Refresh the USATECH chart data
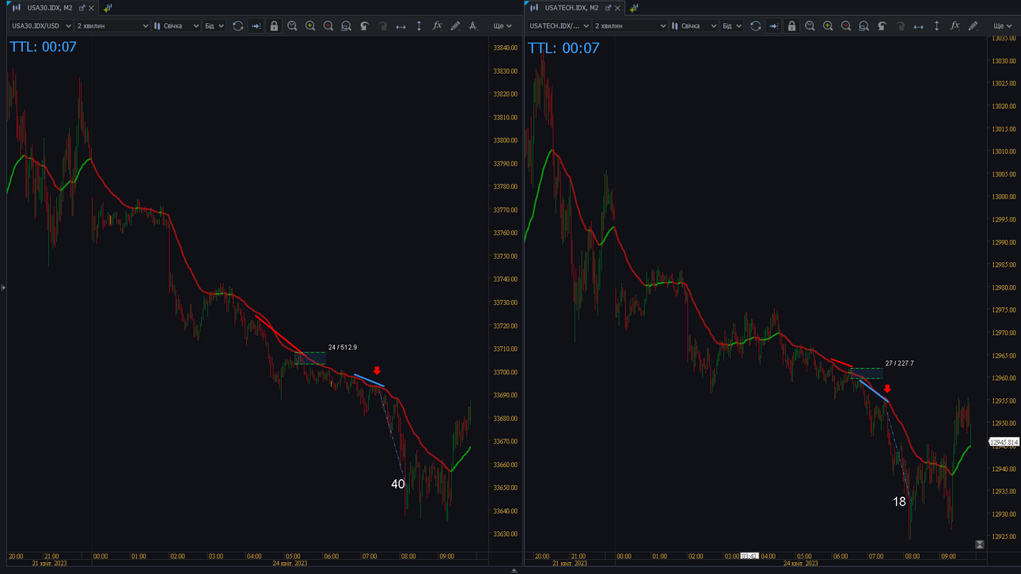Image resolution: width=1021 pixels, height=574 pixels. 755,26
